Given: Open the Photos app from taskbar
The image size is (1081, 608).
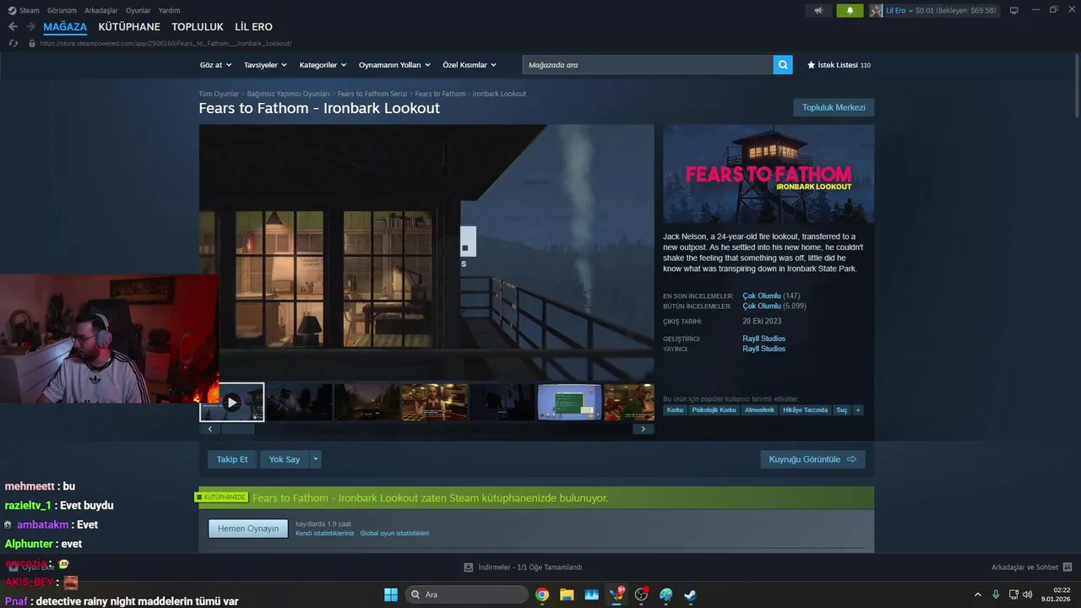Looking at the screenshot, I should point(592,594).
